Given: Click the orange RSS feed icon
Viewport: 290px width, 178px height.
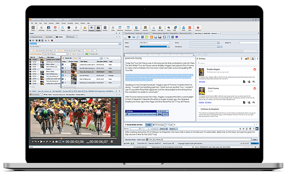Looking at the screenshot, I should coord(152,37).
